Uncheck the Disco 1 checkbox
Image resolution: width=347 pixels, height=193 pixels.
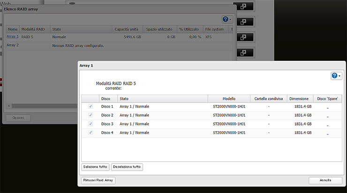click(x=91, y=106)
